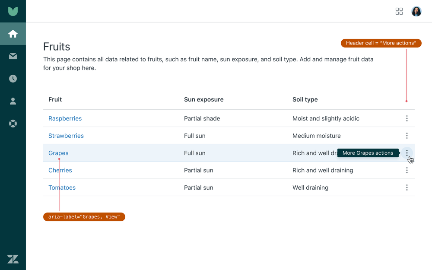The width and height of the screenshot is (432, 270).
Task: Open the Cherries link
Action: tap(60, 170)
